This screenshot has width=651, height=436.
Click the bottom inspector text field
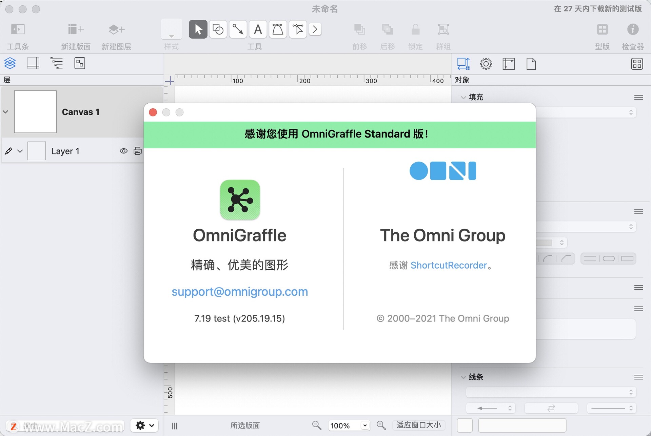tap(522, 425)
